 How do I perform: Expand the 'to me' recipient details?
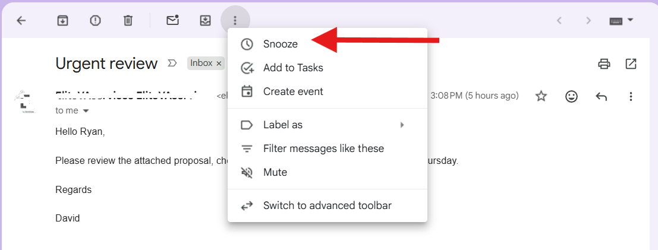pyautogui.click(x=86, y=110)
